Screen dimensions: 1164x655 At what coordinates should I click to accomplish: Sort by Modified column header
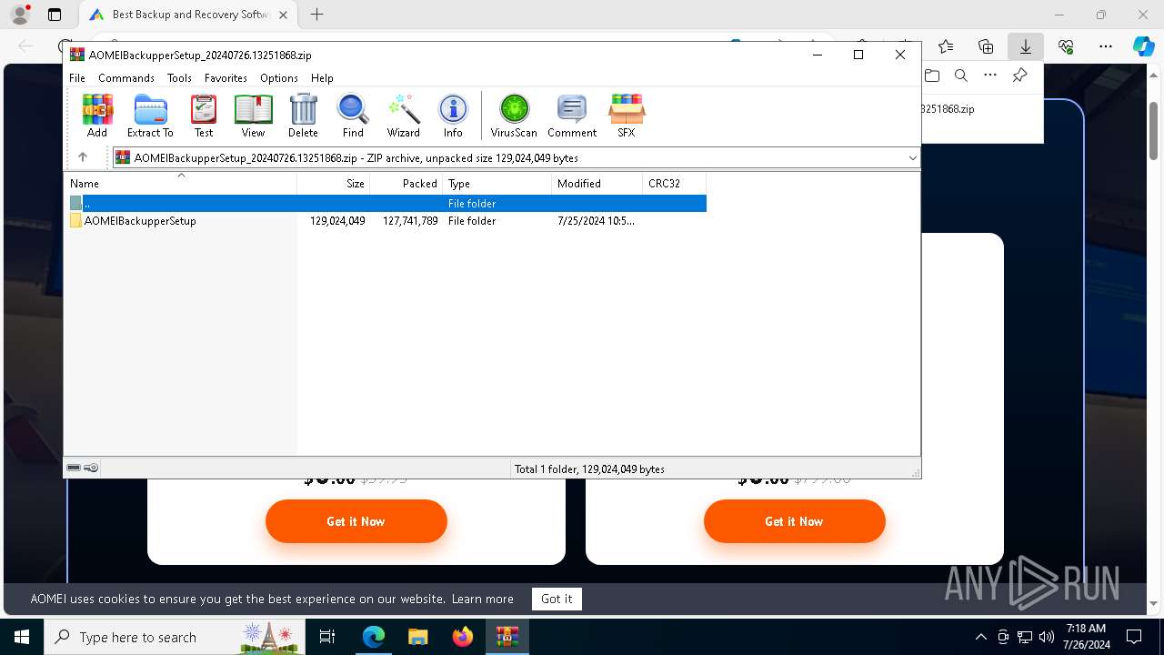[x=597, y=184]
